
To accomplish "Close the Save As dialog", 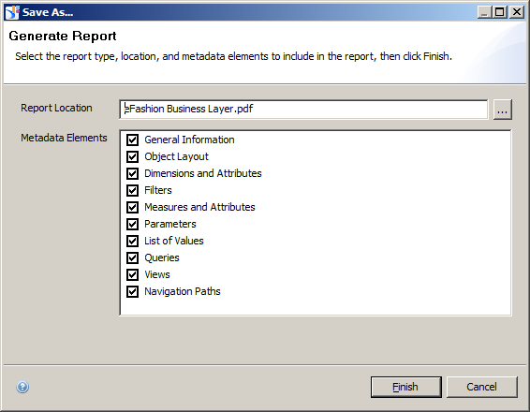I will click(517, 12).
